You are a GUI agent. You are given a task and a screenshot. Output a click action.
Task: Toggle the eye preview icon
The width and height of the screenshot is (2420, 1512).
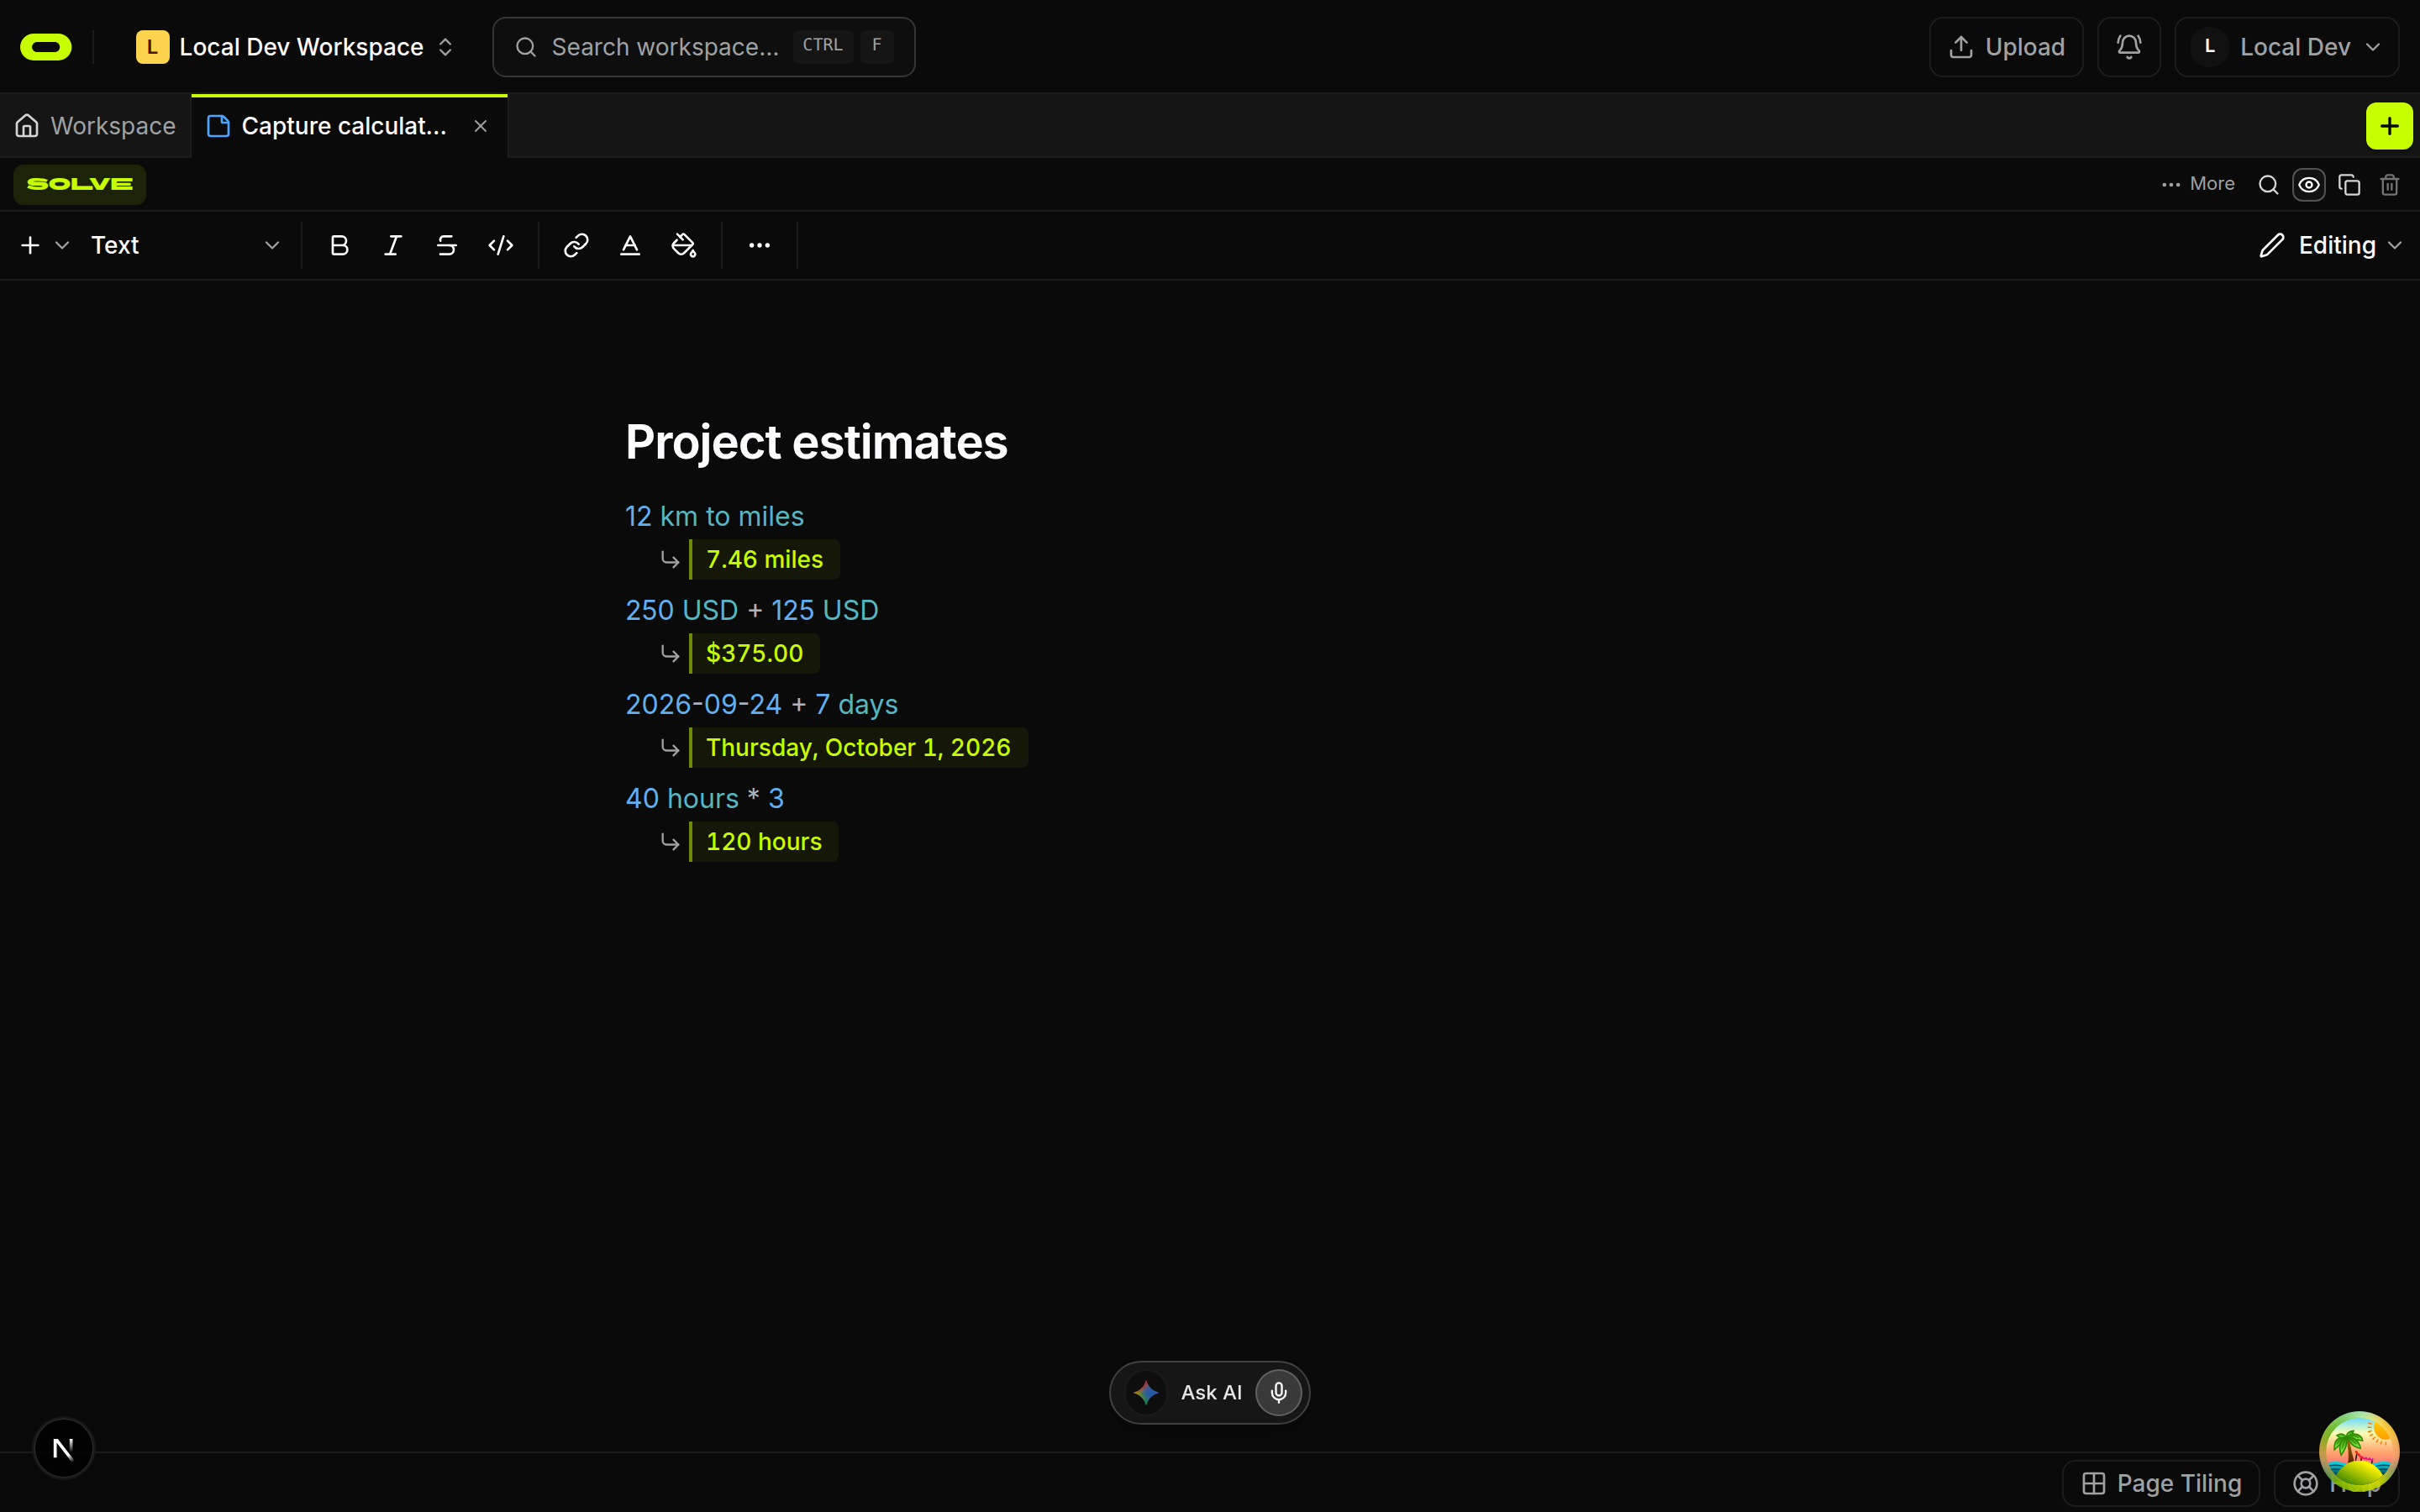coord(2309,185)
